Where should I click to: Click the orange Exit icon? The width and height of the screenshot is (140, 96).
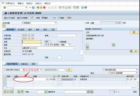(x=41, y=8)
